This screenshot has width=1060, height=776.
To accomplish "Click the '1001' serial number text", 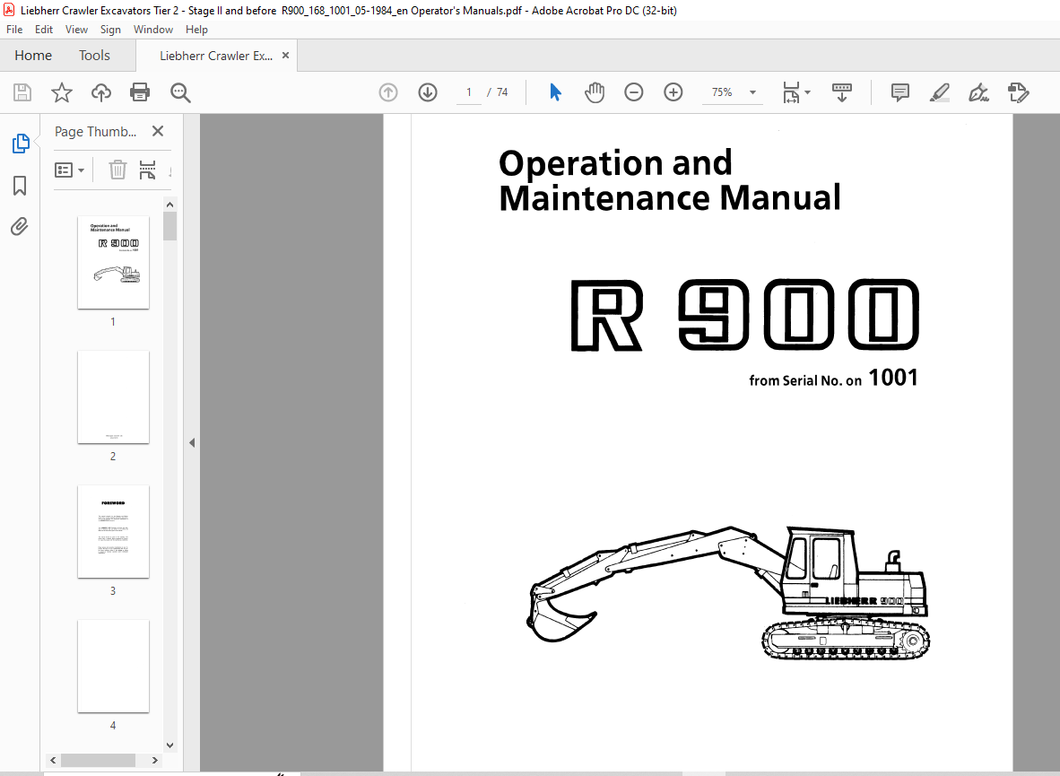I will coord(893,378).
